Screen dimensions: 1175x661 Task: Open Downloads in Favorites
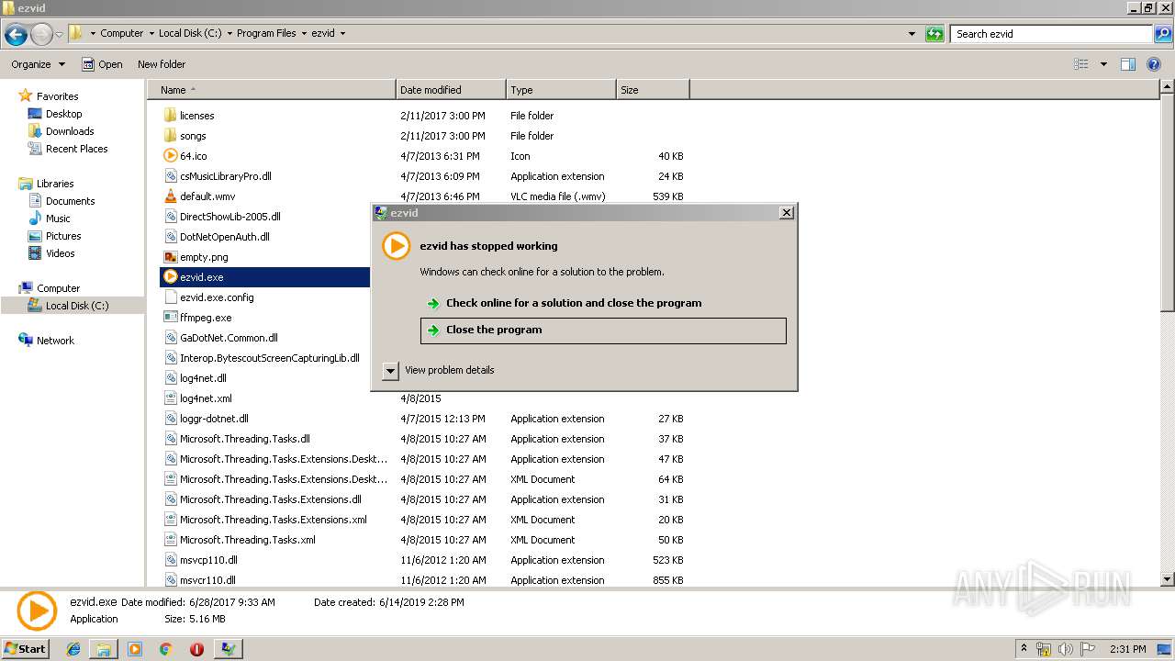(70, 131)
